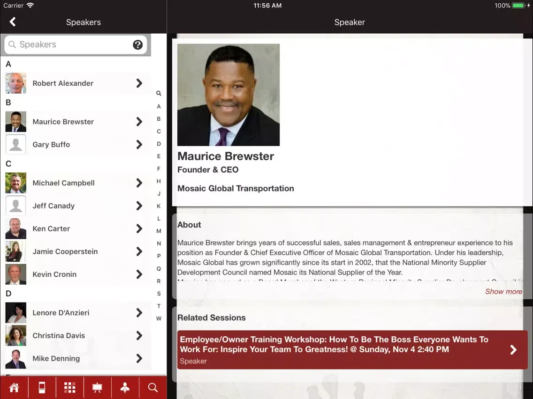Jump to letter C in alphabet index
Viewport: 533px width, 399px height.
pyautogui.click(x=159, y=131)
